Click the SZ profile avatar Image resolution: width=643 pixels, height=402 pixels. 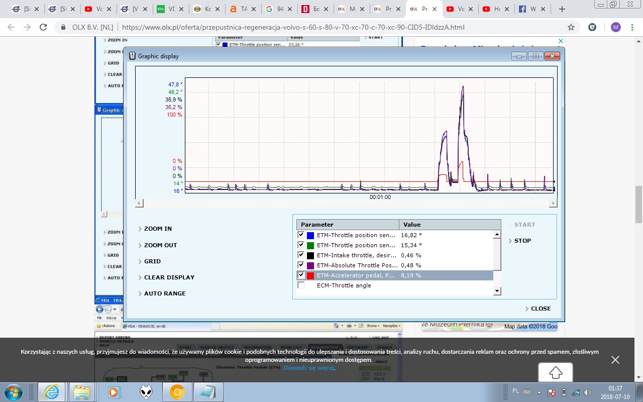point(615,28)
